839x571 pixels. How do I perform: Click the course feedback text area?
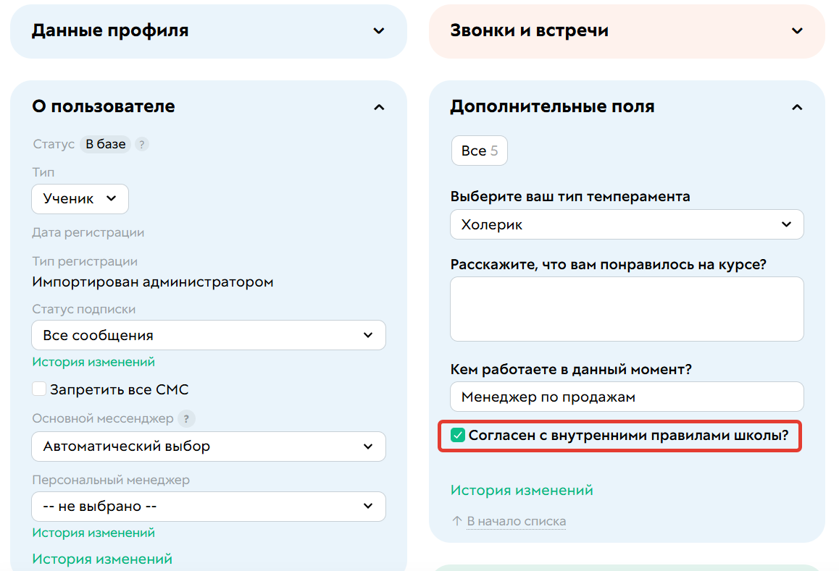coord(627,308)
